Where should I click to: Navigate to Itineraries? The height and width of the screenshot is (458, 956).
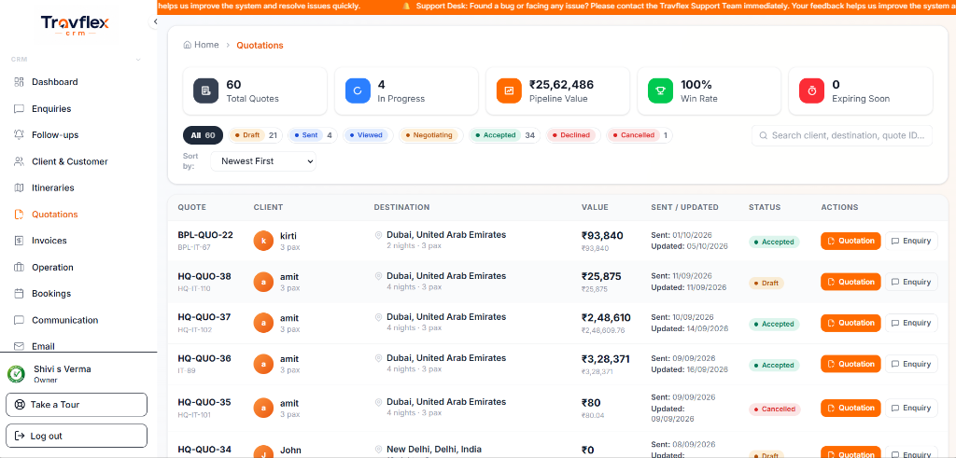[x=53, y=188]
